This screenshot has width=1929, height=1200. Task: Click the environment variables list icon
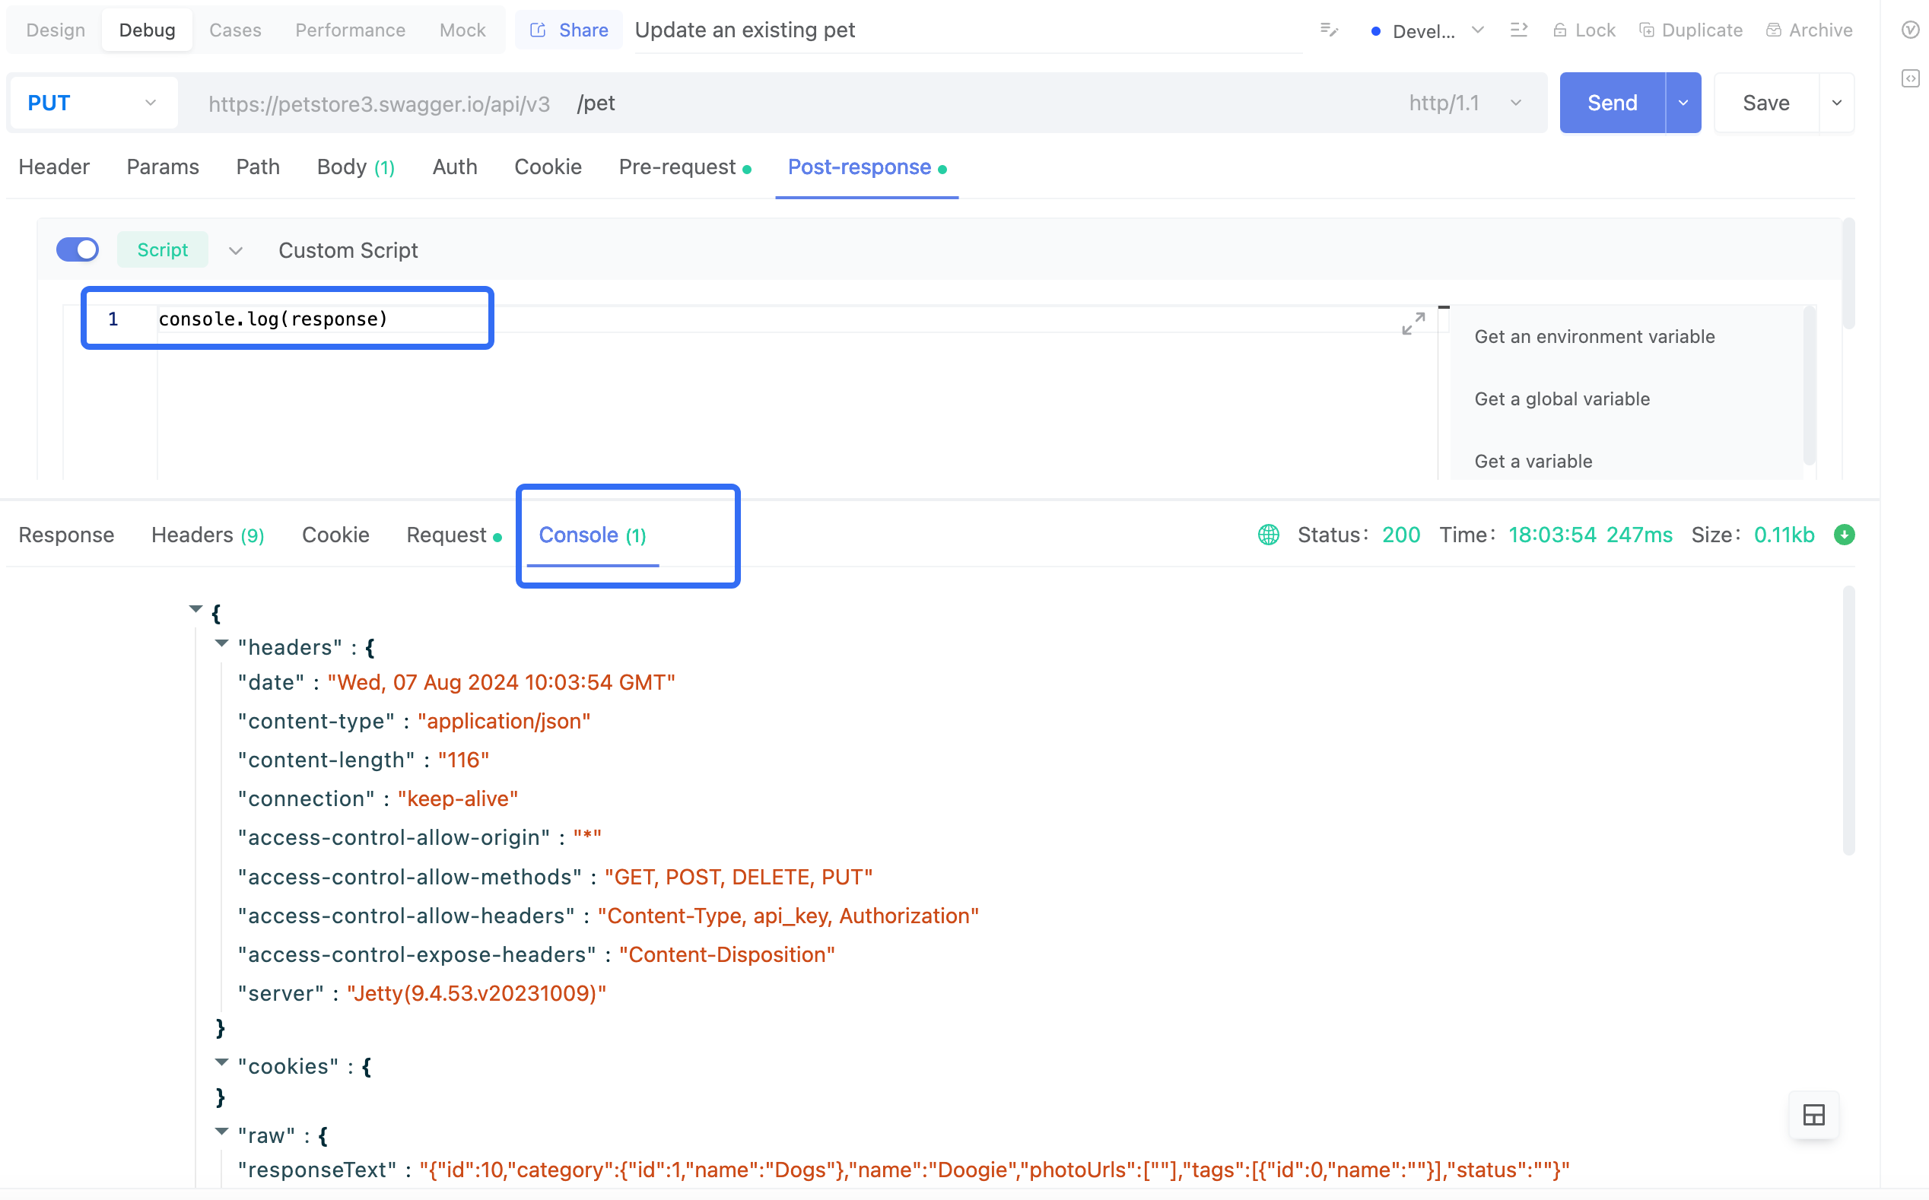[x=1518, y=30]
